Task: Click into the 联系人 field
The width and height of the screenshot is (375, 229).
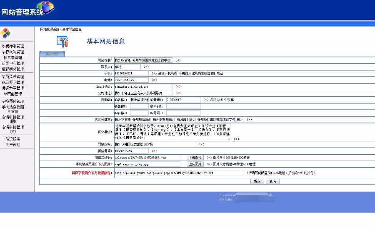Action: click(x=127, y=67)
